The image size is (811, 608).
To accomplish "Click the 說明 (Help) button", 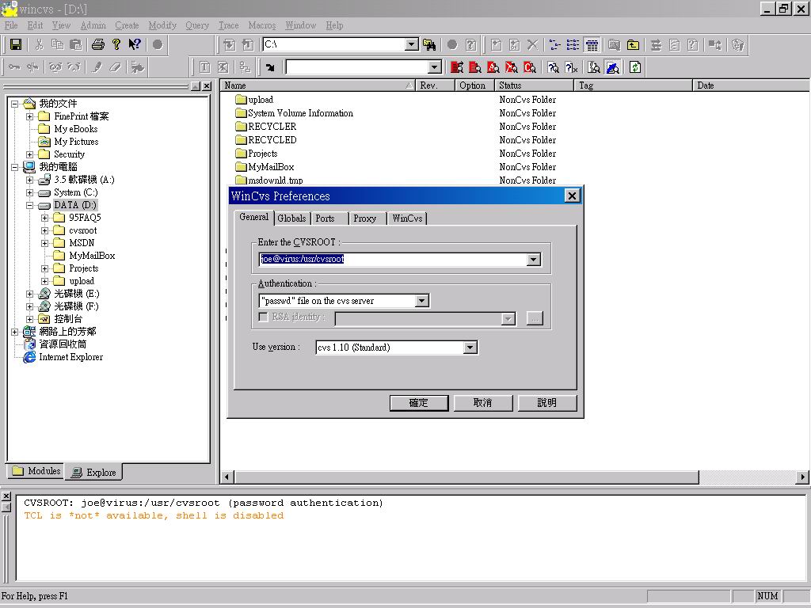I will coord(546,403).
